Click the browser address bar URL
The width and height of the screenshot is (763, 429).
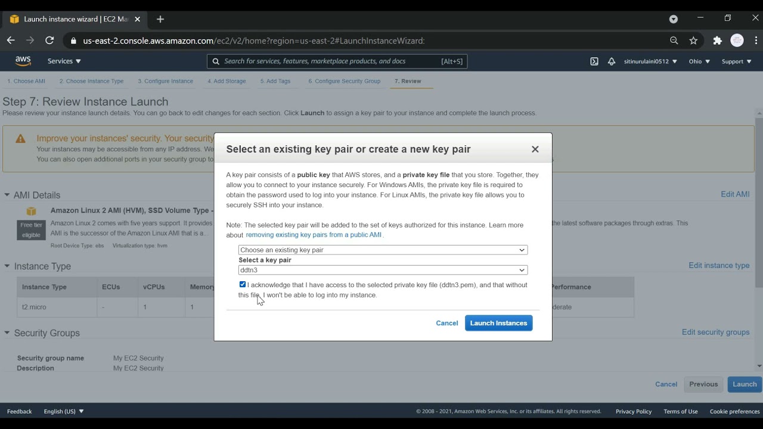[254, 41]
